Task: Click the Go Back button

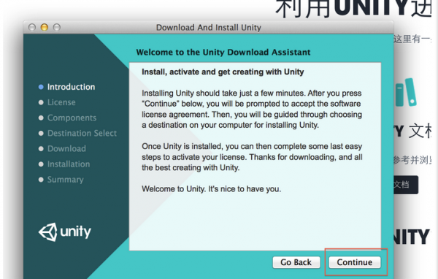Action: click(296, 262)
